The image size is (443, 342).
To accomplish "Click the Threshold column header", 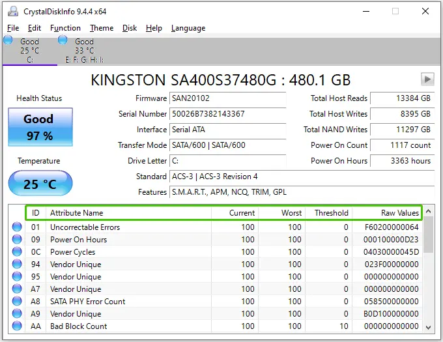I will 328,212.
